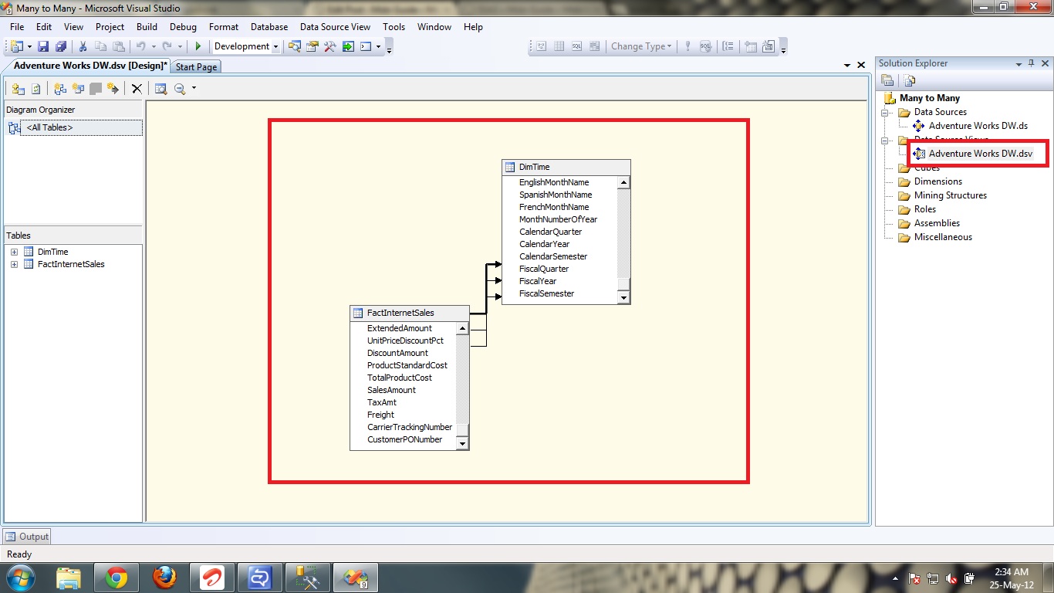Open Find Table using the magnifier icon
1054x593 pixels.
tap(160, 89)
